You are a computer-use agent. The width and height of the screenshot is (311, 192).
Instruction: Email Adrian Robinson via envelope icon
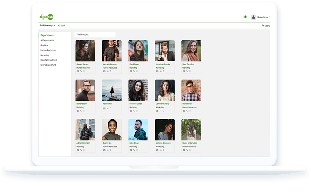click(78, 150)
